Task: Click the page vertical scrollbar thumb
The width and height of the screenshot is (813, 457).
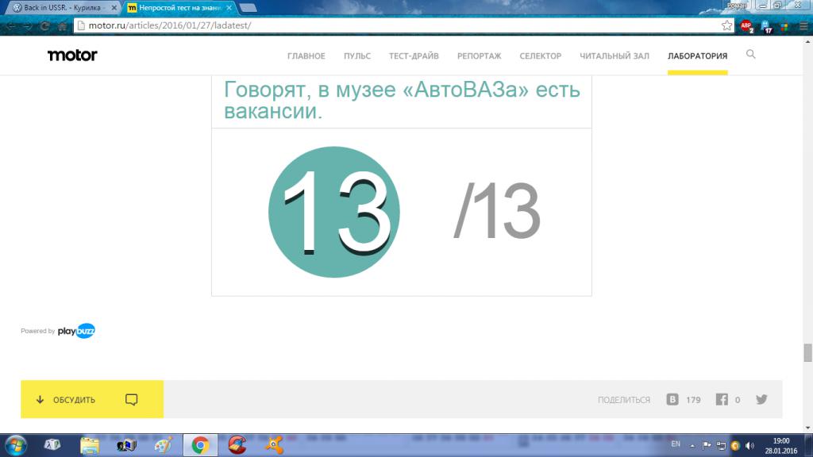Action: pyautogui.click(x=807, y=353)
